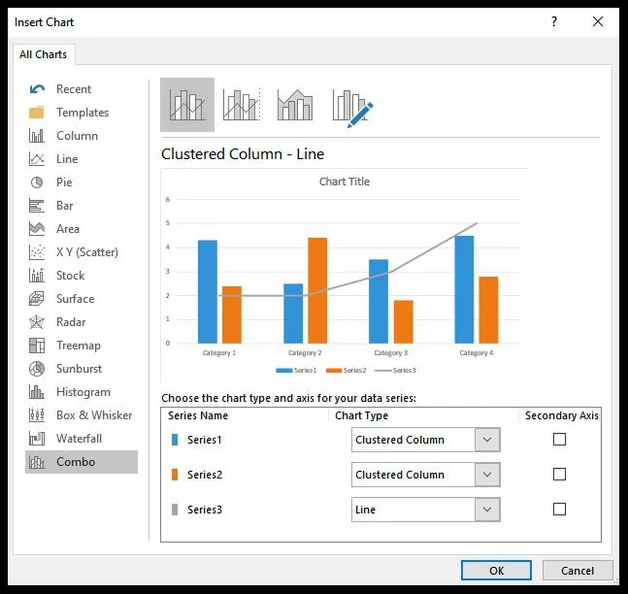The height and width of the screenshot is (594, 628).
Task: Close the Insert Chart dialog
Action: (x=598, y=21)
